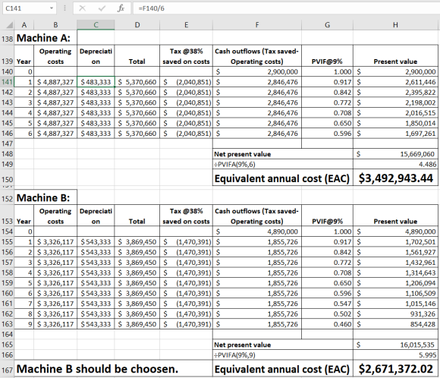Click Machine A 'Net present value' label, row 148
Image resolution: width=440 pixels, height=378 pixels.
point(283,154)
